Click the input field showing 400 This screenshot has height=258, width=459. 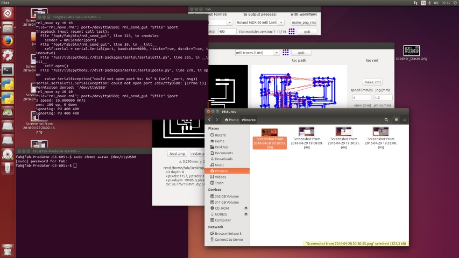coord(227,32)
